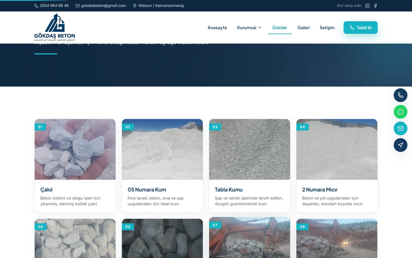Open the Çakıl product image
412x258 pixels.
click(75, 149)
